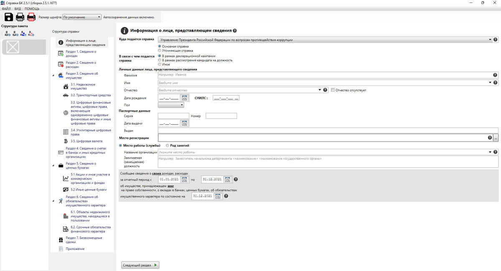Image resolution: width=501 pixels, height=271 pixels.
Task: Select Род занятий radio button
Action: point(167,146)
